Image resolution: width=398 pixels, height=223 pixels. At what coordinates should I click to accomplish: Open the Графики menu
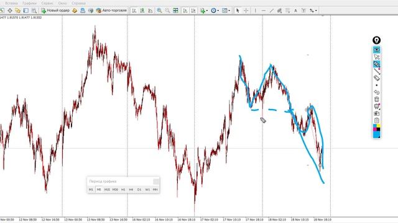(30, 3)
